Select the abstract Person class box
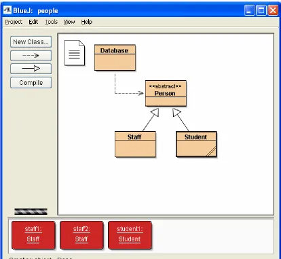Viewport: 281px width, 259px height. (x=166, y=93)
